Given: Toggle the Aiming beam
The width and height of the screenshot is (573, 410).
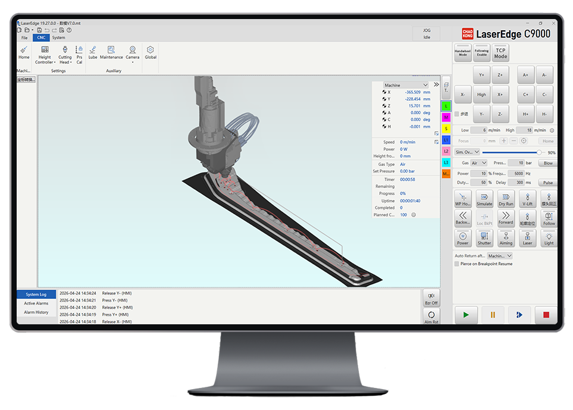Looking at the screenshot, I should coord(506,238).
